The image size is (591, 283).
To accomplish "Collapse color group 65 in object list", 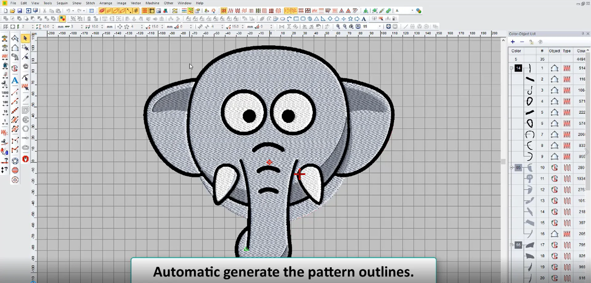I will click(512, 168).
